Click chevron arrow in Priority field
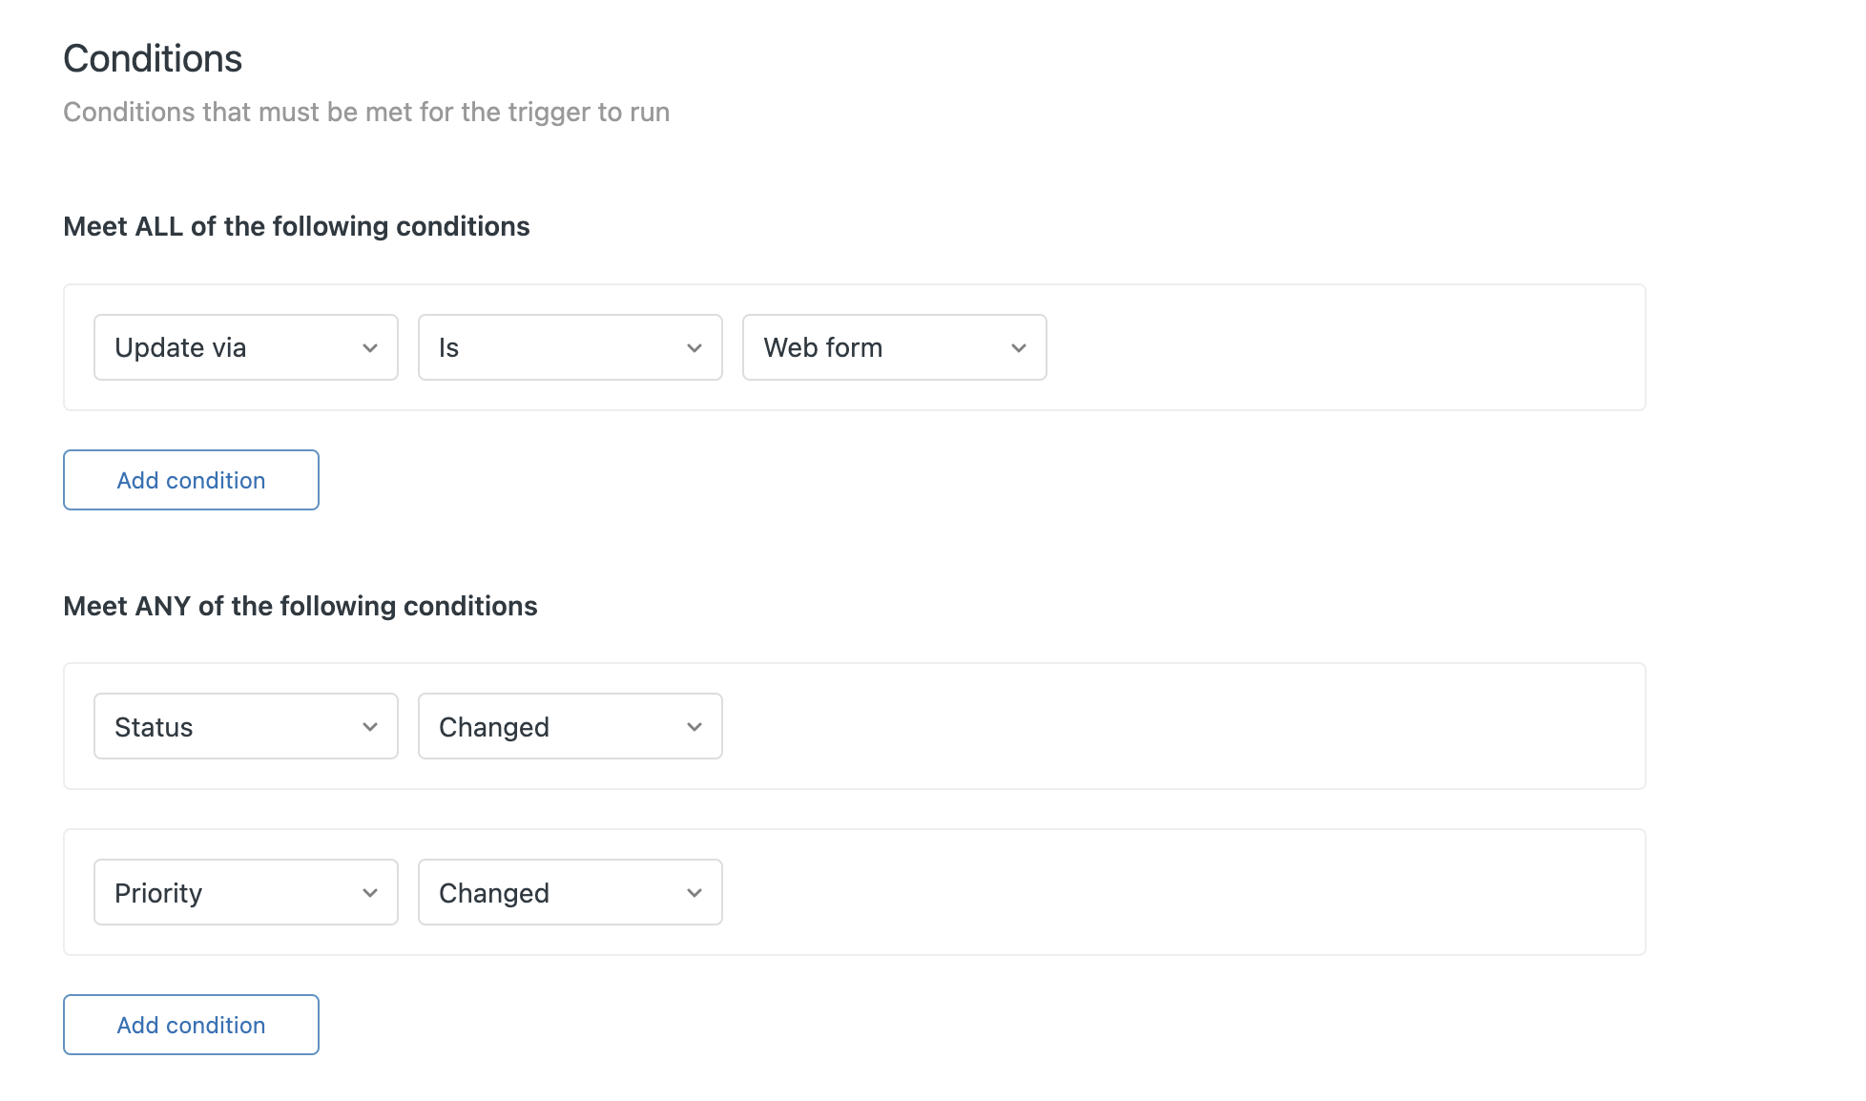Image resolution: width=1866 pixels, height=1101 pixels. 370,893
